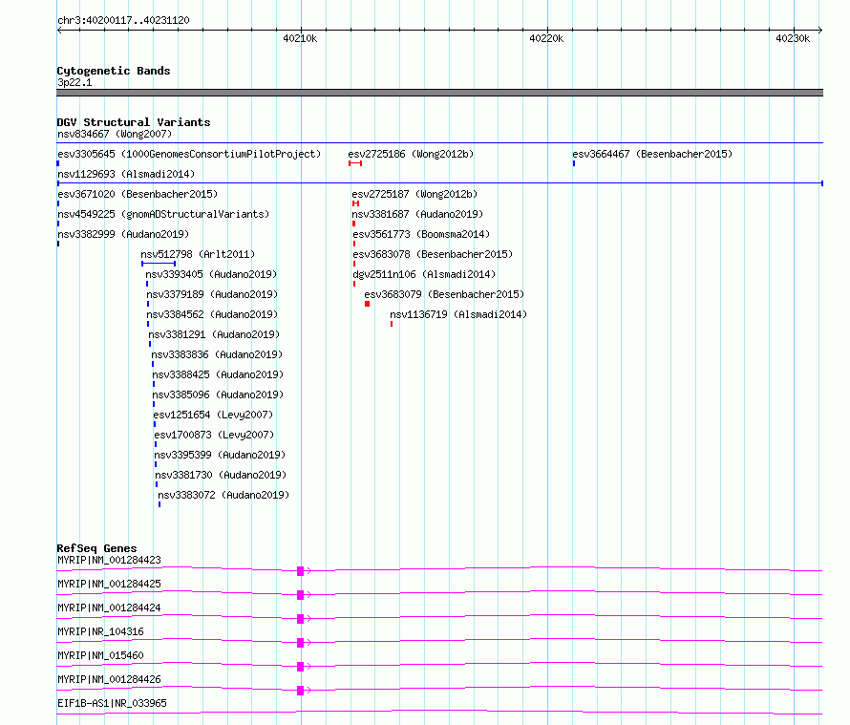
Task: Click the esv2725186 (Wong2012b) variant label
Action: [411, 154]
